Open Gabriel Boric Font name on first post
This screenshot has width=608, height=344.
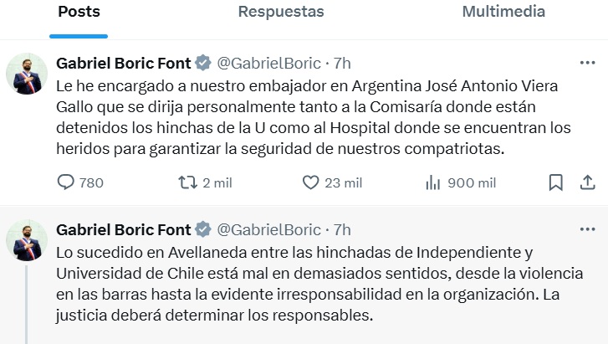124,63
